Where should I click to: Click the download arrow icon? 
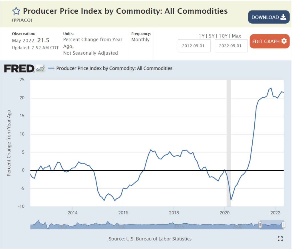pos(283,17)
